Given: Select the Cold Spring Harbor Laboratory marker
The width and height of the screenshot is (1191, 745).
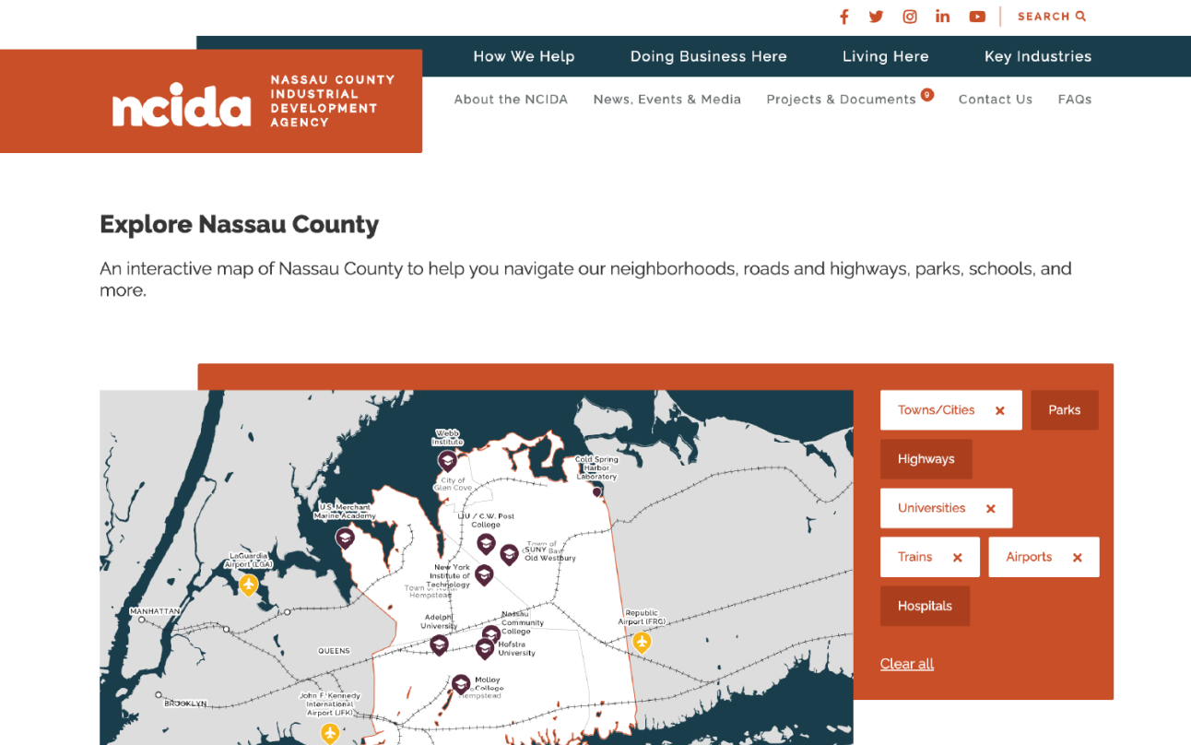Looking at the screenshot, I should [x=596, y=491].
